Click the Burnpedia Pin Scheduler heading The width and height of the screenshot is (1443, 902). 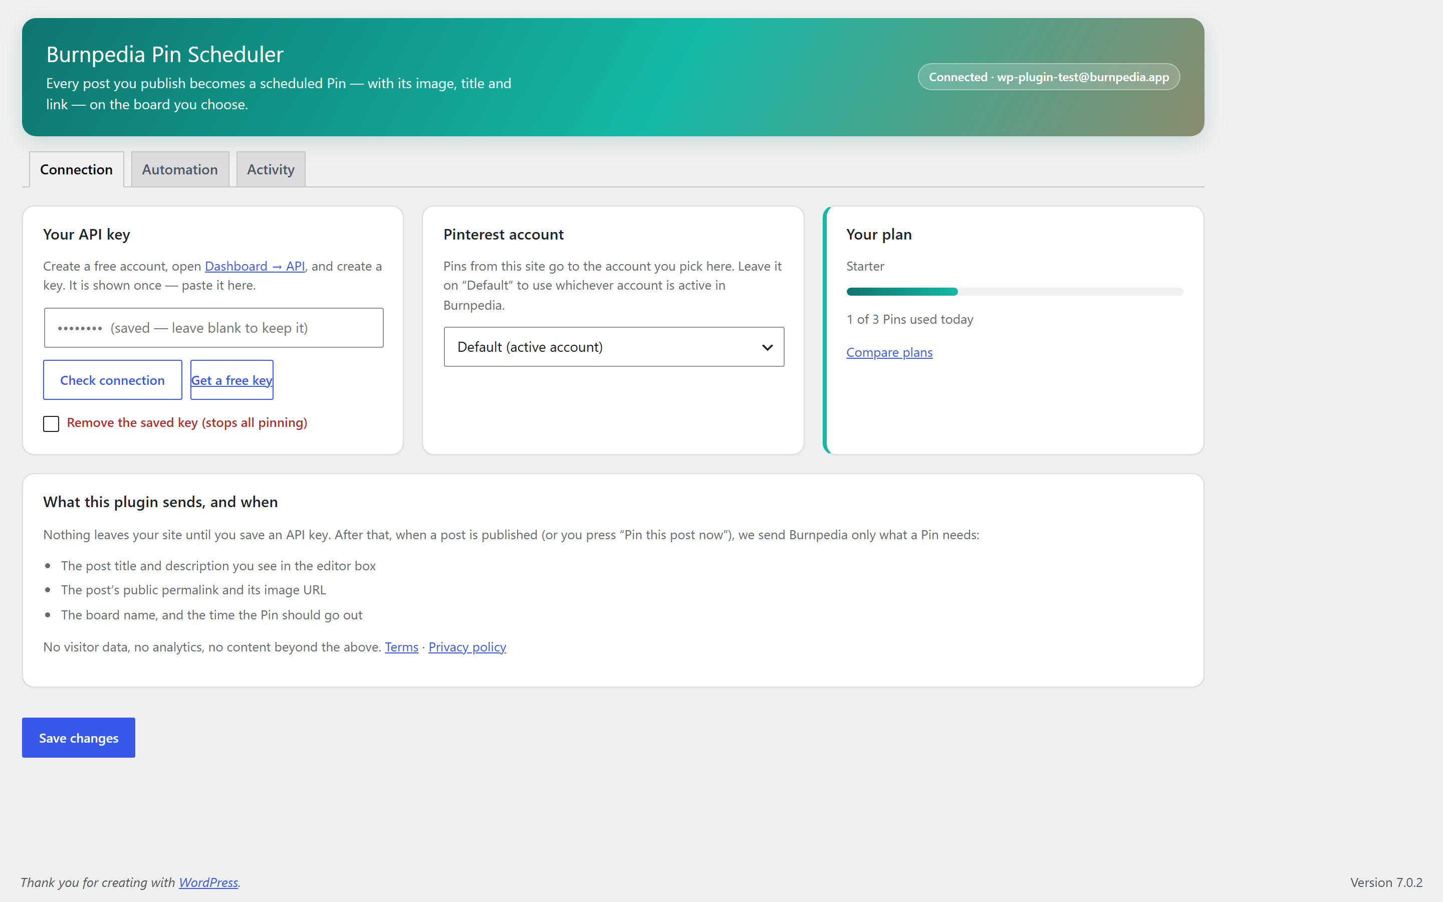(164, 54)
